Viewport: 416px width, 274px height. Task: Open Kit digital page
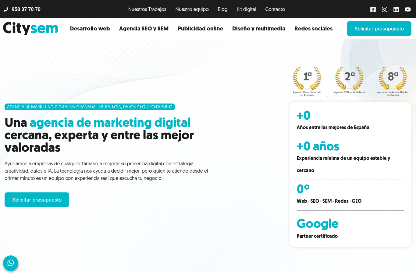click(247, 9)
